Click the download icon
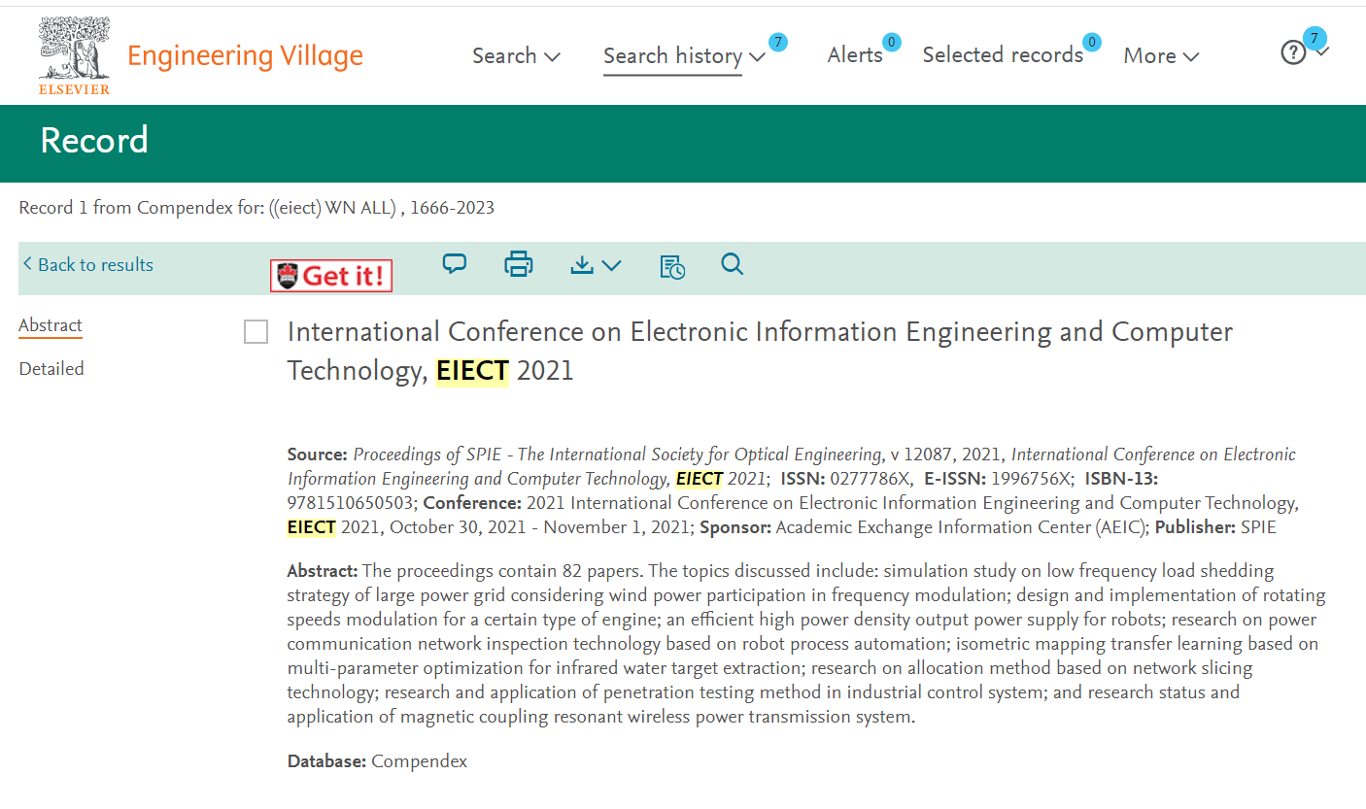This screenshot has width=1366, height=809. (x=582, y=264)
